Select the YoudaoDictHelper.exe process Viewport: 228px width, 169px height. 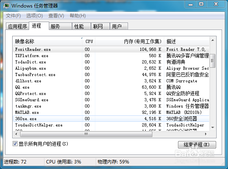tap(111, 125)
